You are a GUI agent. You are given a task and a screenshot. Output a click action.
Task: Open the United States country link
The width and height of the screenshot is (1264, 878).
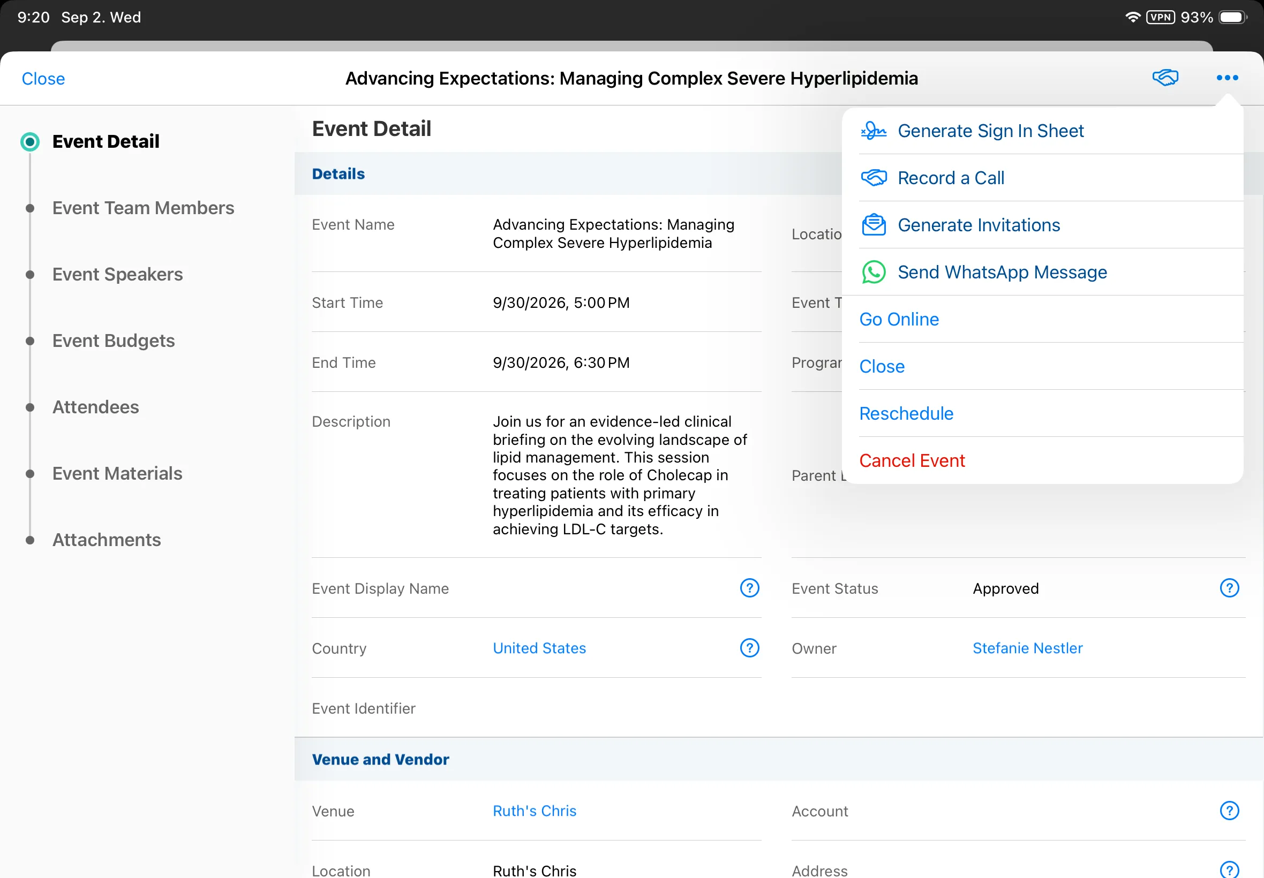click(539, 648)
